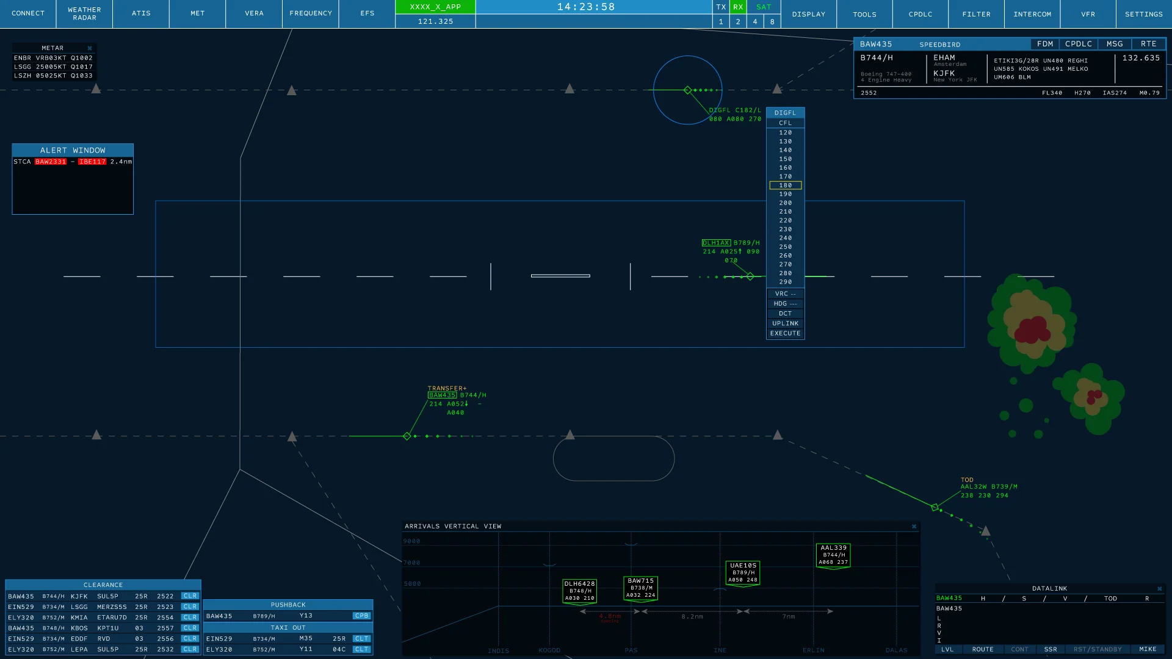
Task: Open the VFR panel
Action: pyautogui.click(x=1088, y=13)
